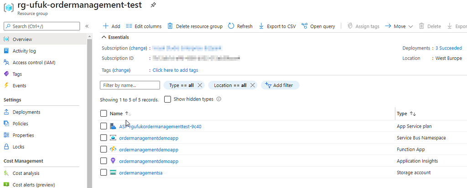467x188 pixels.
Task: Collapse the Essentials section
Action: [115, 37]
